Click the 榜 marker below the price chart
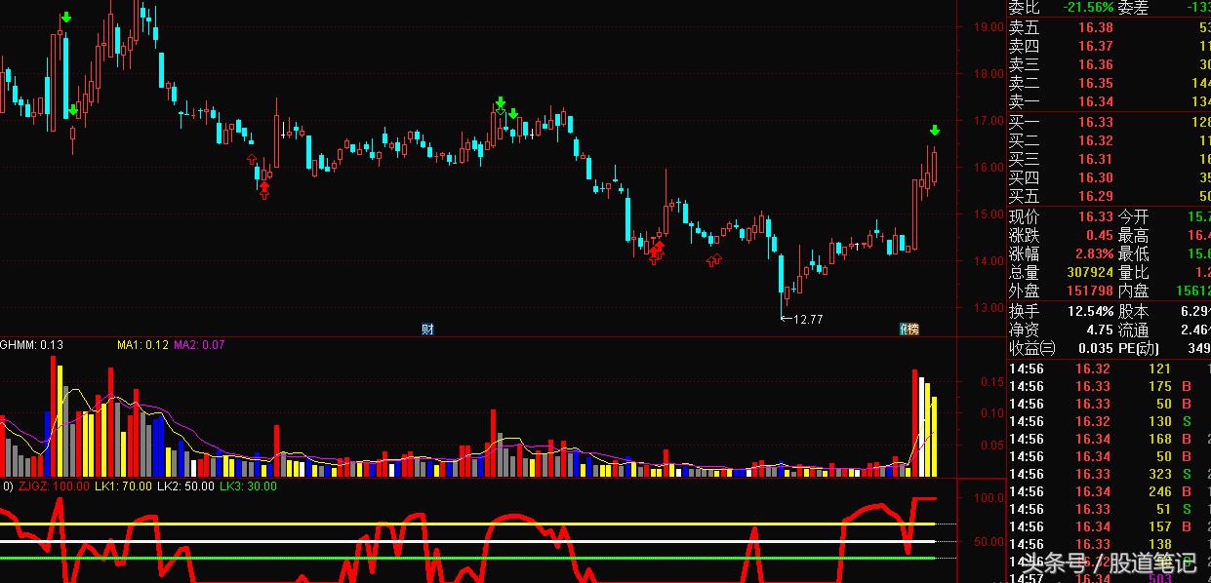The width and height of the screenshot is (1211, 583). 911,330
